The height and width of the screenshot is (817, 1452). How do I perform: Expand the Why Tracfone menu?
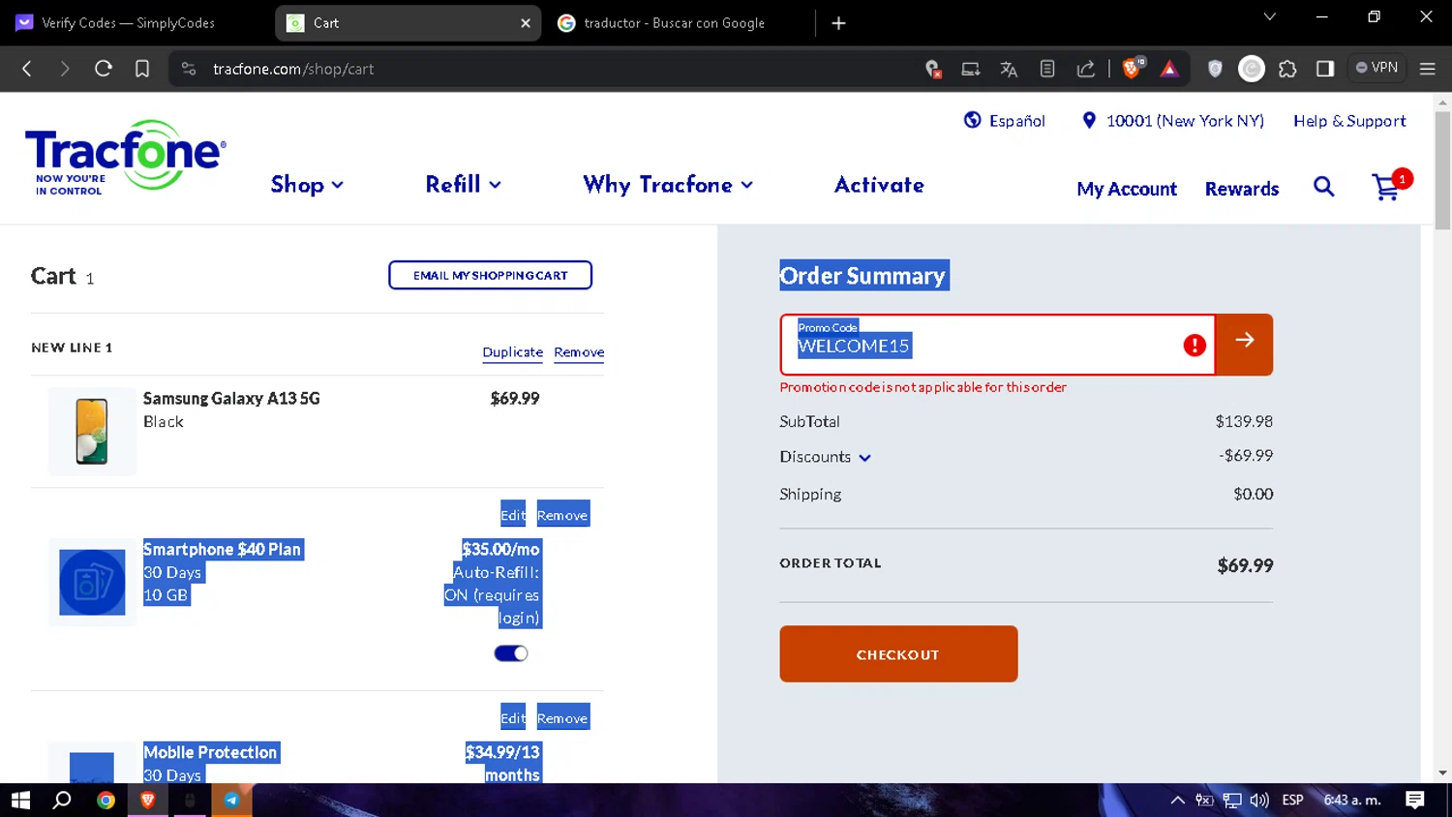click(x=668, y=185)
